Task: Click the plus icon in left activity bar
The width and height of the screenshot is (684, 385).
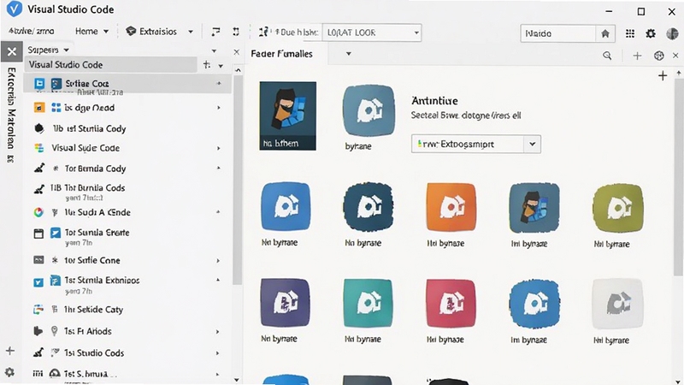Action: [x=10, y=351]
